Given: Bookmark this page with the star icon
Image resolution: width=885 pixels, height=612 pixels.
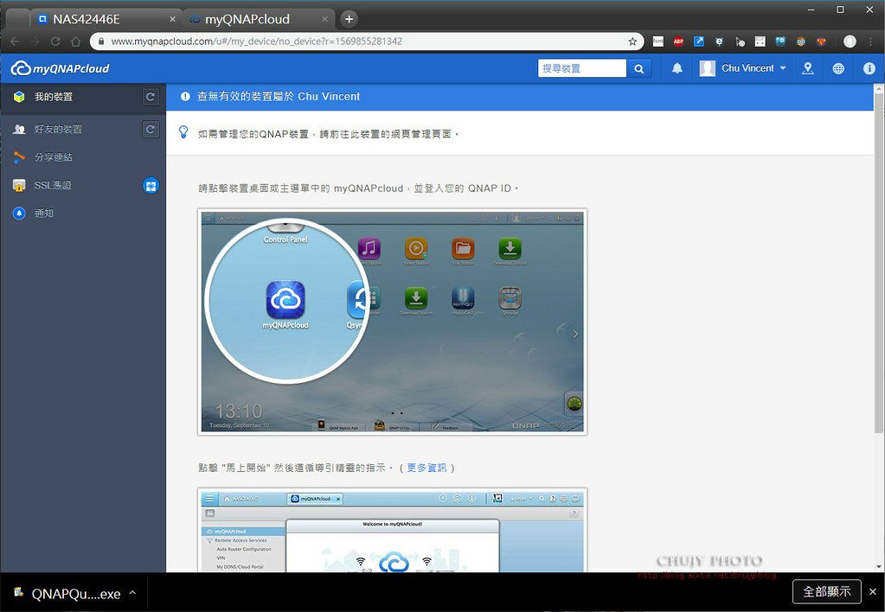Looking at the screenshot, I should (632, 41).
